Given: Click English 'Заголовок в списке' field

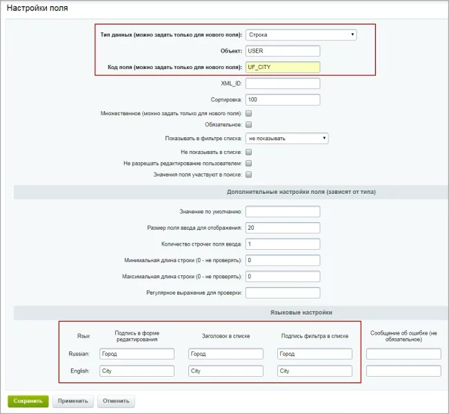Looking at the screenshot, I should 226,371.
